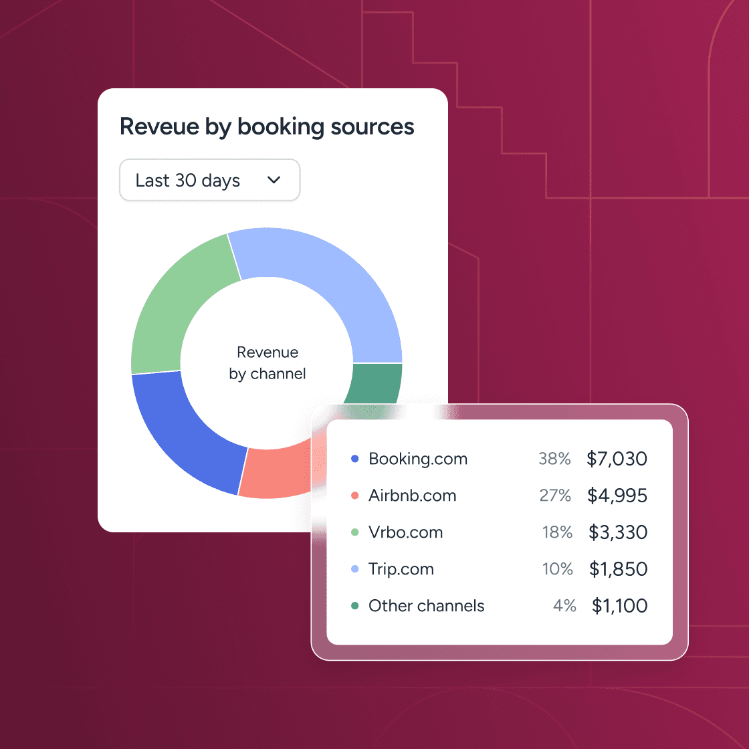
Task: Click the Booking.com legend color dot
Action: click(355, 459)
